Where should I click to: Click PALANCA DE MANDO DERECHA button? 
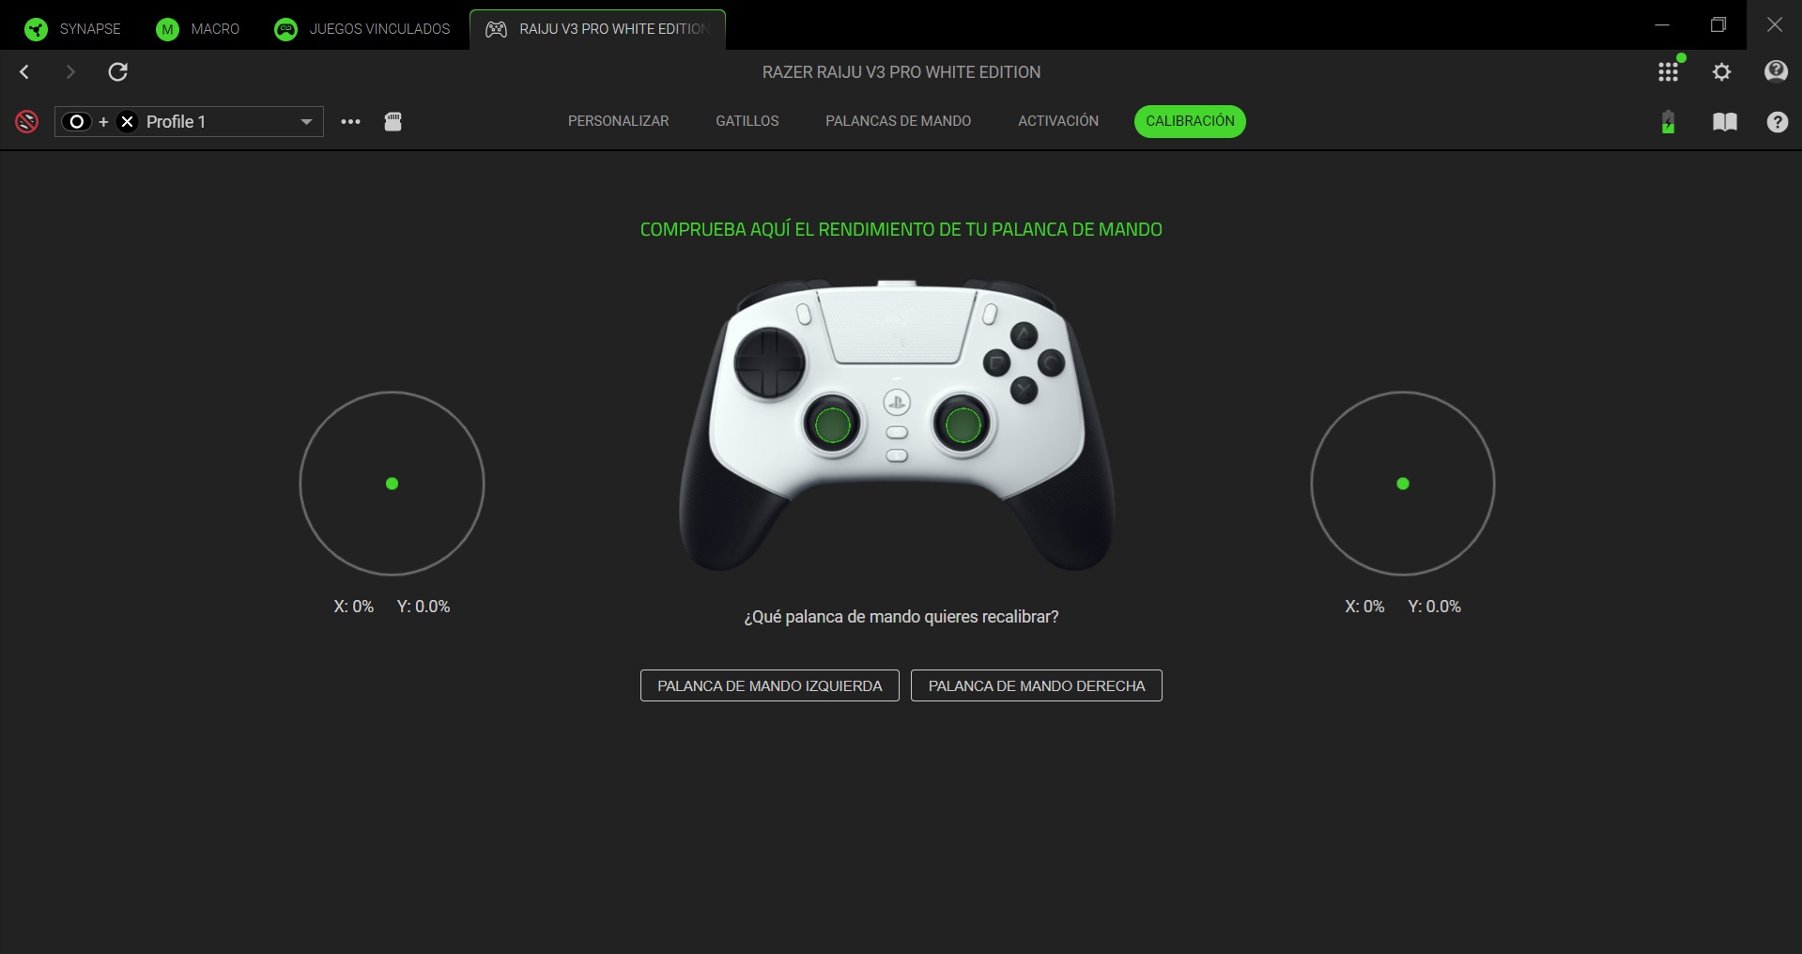point(1037,685)
